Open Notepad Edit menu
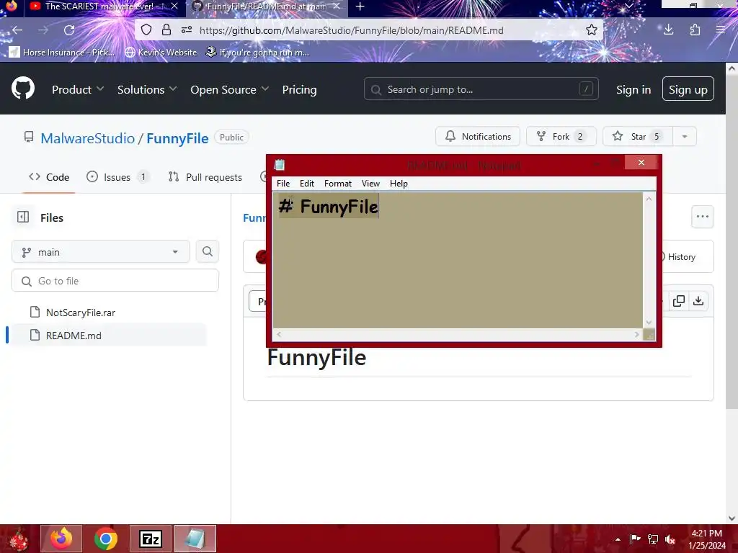This screenshot has height=553, width=738. point(307,184)
